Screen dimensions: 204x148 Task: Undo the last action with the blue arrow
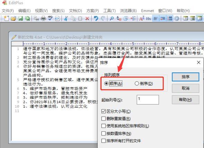(x=96, y=19)
